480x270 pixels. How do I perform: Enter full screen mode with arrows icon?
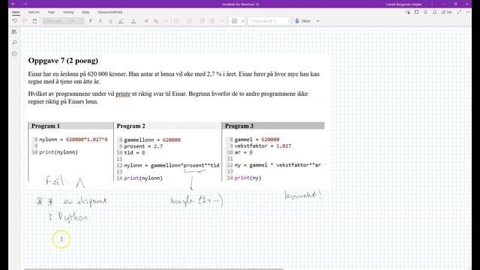(x=459, y=12)
